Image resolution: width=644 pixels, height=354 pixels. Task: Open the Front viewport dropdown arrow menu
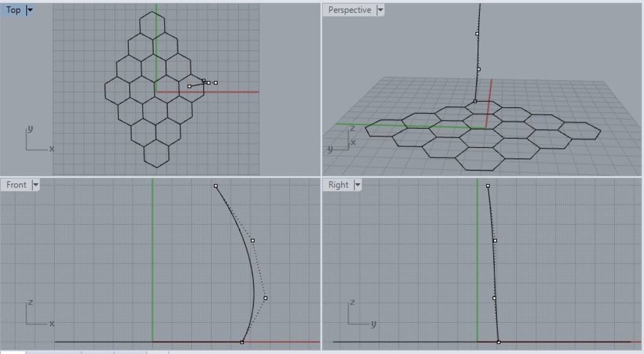click(36, 185)
